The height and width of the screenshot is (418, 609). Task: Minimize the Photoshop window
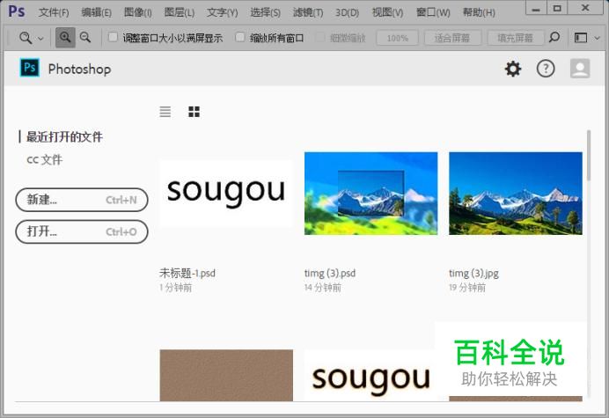point(536,8)
